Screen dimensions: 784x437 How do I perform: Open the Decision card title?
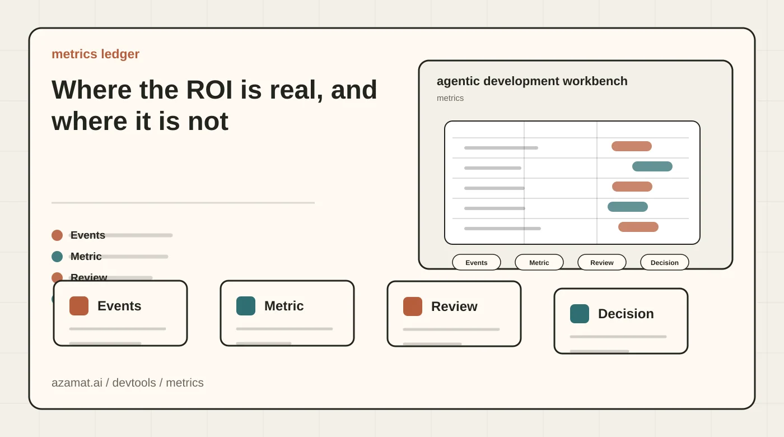[x=626, y=314]
